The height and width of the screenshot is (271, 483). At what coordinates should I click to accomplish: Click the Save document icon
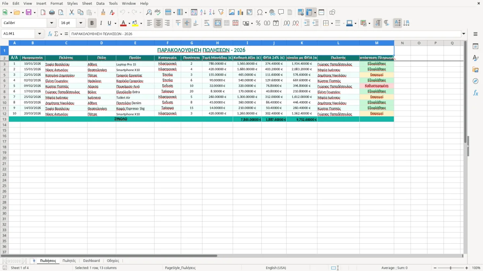click(29, 12)
